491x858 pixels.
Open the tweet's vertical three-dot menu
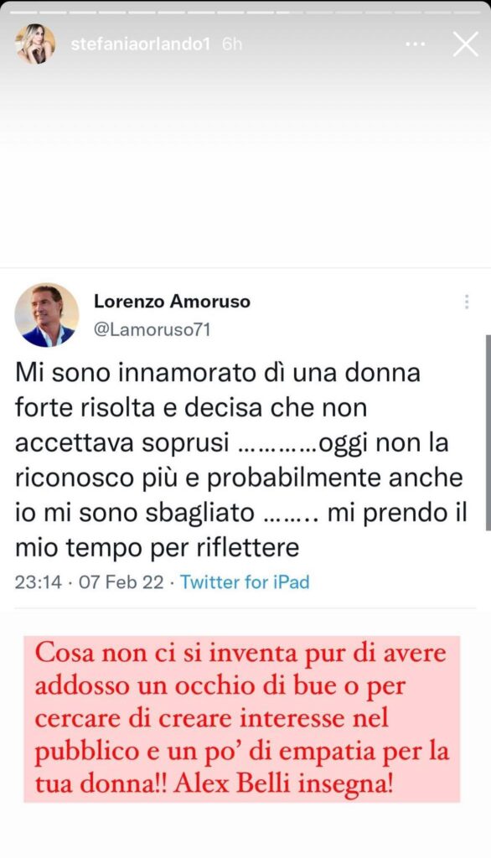coord(467,302)
